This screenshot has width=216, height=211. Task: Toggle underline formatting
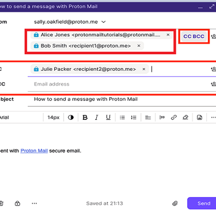108,118
